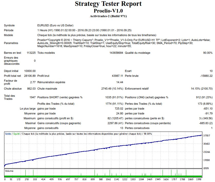Click the modelling quality 90.00% value
This screenshot has width=215, height=182.
click(x=208, y=53)
